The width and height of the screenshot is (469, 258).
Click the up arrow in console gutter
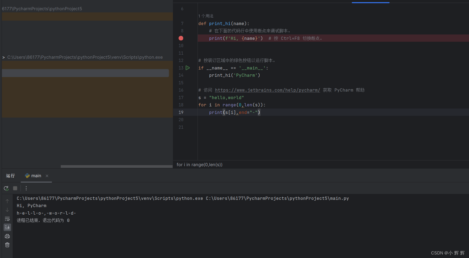pos(7,201)
